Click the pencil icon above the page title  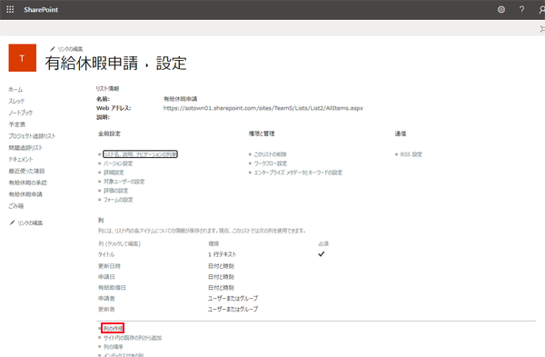pos(53,49)
